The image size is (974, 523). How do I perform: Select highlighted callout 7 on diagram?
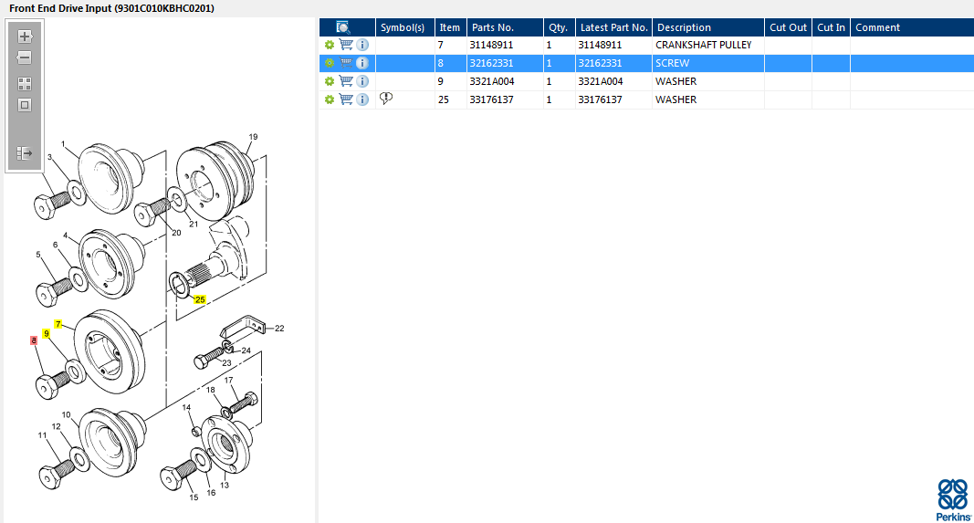pos(58,324)
